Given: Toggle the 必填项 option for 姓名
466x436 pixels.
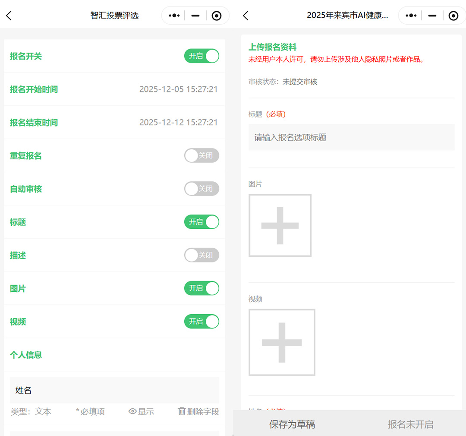Looking at the screenshot, I should (90, 411).
